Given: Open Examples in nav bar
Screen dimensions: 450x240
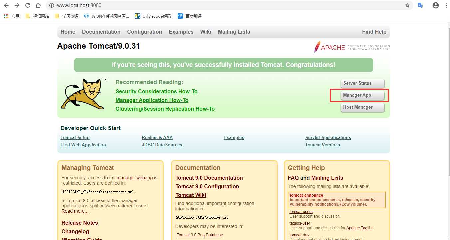Looking at the screenshot, I should click(x=181, y=32).
